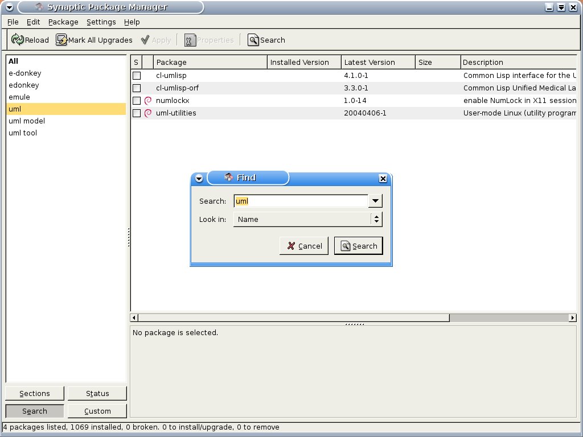
Task: Toggle status checkbox for uml-utilities
Action: tap(137, 113)
